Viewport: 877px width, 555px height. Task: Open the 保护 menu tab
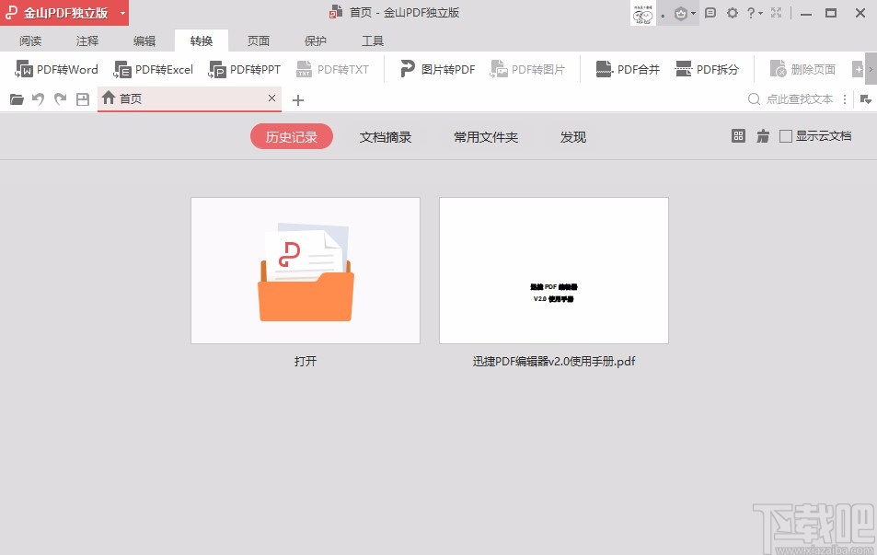pyautogui.click(x=315, y=40)
